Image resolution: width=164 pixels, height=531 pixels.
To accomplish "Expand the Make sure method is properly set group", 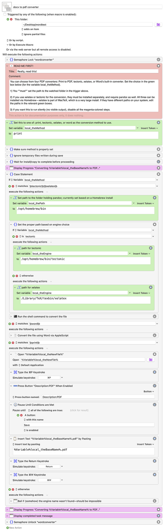I will pos(7,149).
